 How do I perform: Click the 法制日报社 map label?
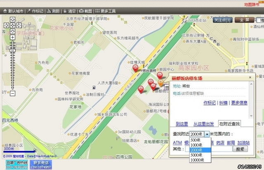pos(95,94)
